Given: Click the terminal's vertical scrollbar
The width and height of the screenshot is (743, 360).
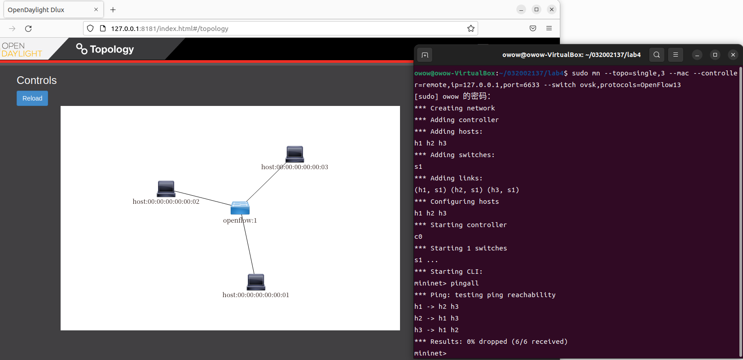Looking at the screenshot, I should click(x=740, y=212).
